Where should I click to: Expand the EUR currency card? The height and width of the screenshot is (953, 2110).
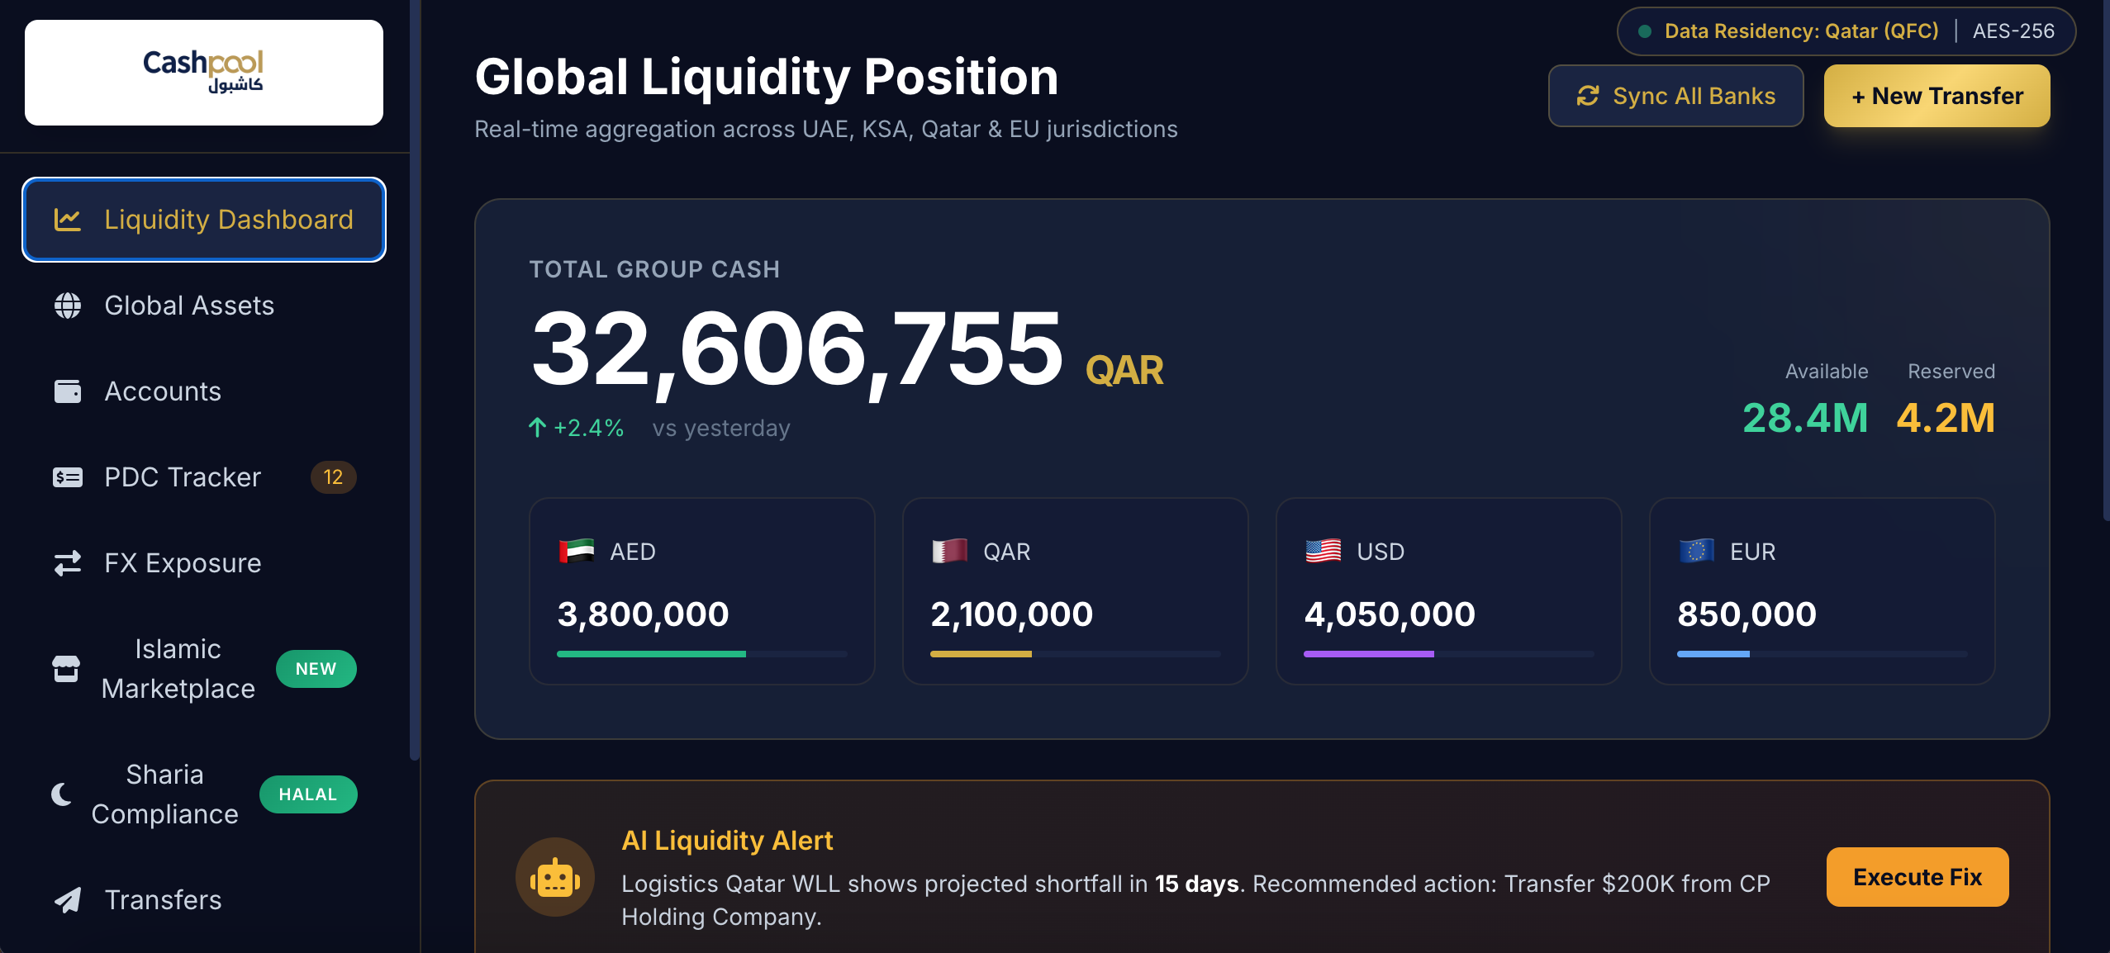(x=1821, y=591)
